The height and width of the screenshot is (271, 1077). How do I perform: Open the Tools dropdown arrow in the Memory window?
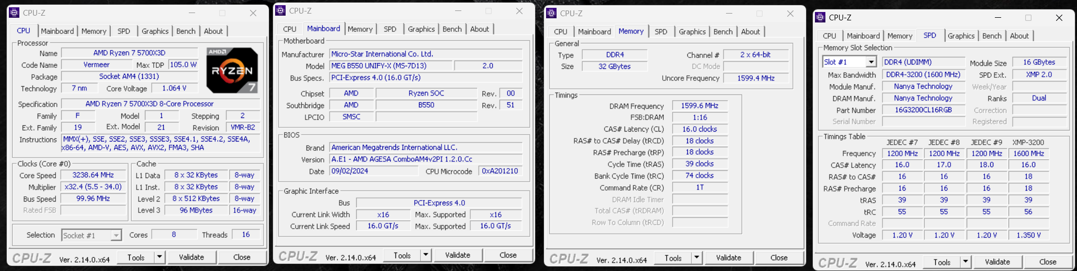pyautogui.click(x=697, y=257)
